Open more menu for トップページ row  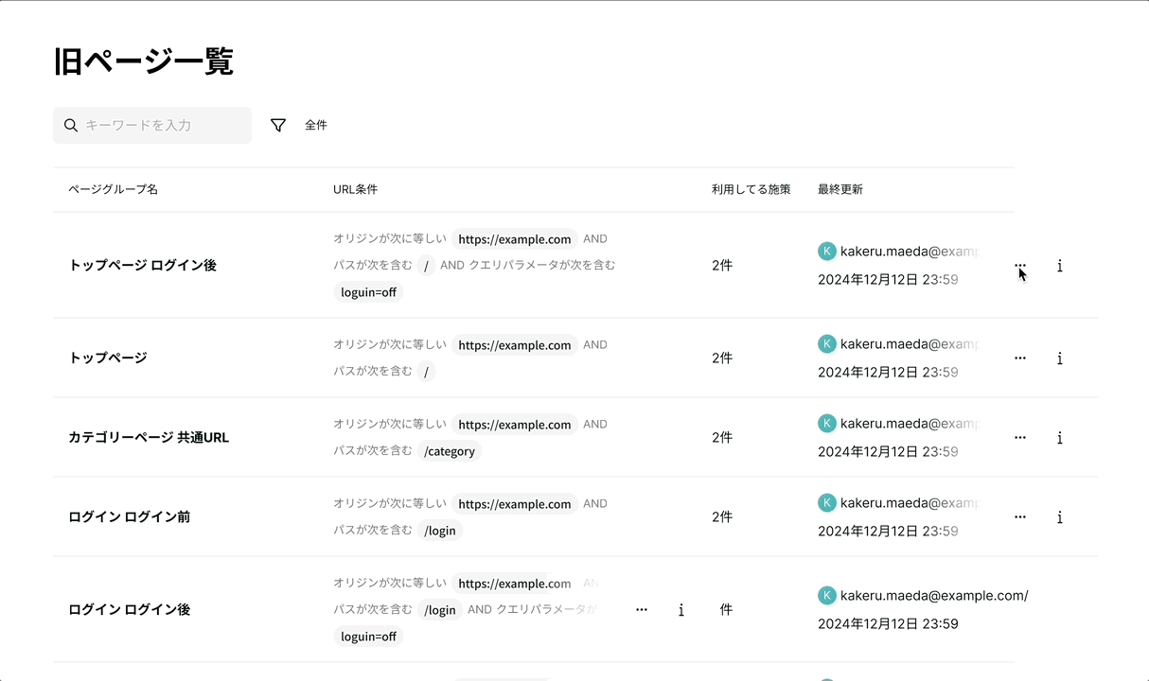click(x=1020, y=358)
